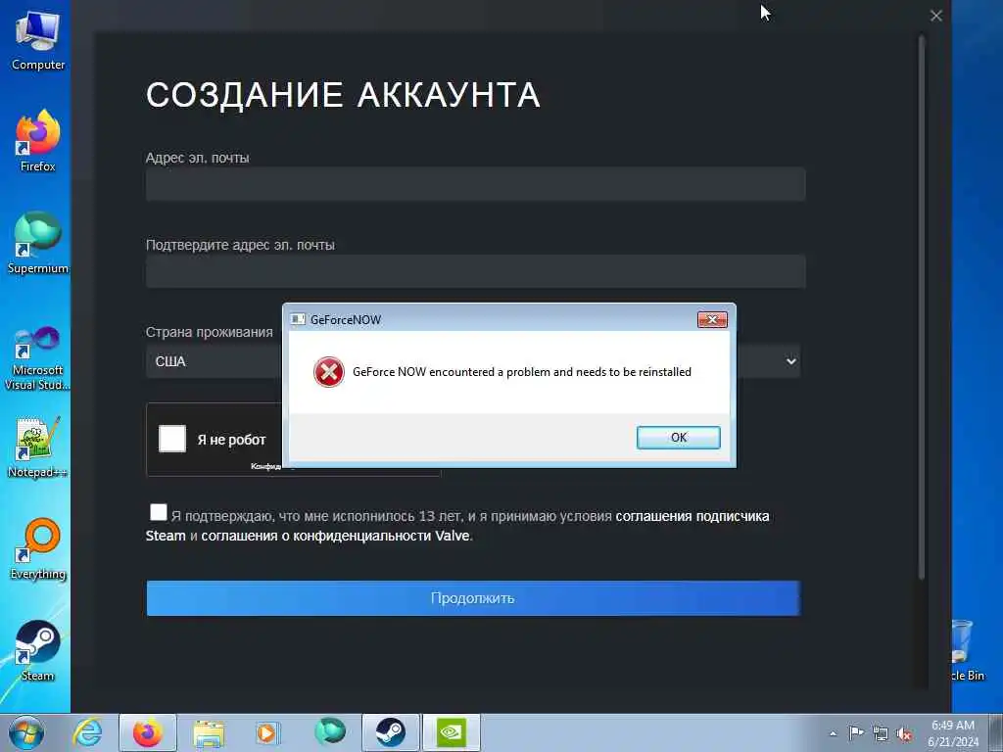Open the Microsoft Visual Studio desktop shortcut

[x=38, y=358]
